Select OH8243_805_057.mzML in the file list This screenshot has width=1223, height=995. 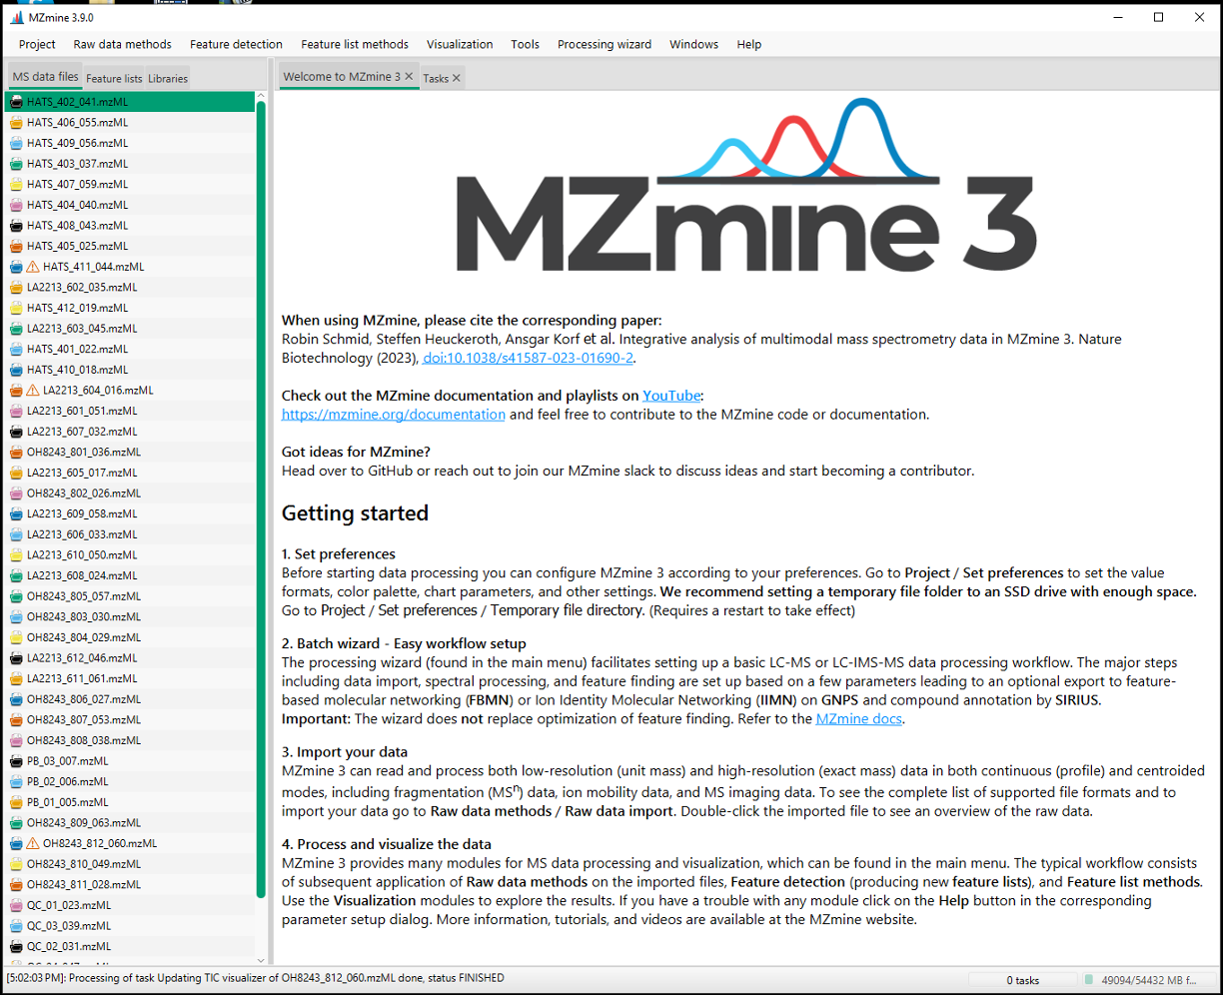coord(130,595)
